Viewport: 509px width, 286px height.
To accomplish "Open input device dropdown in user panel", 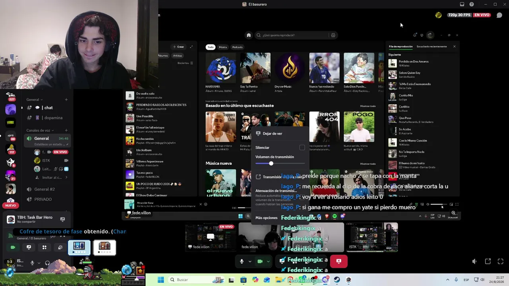I will coord(39,263).
